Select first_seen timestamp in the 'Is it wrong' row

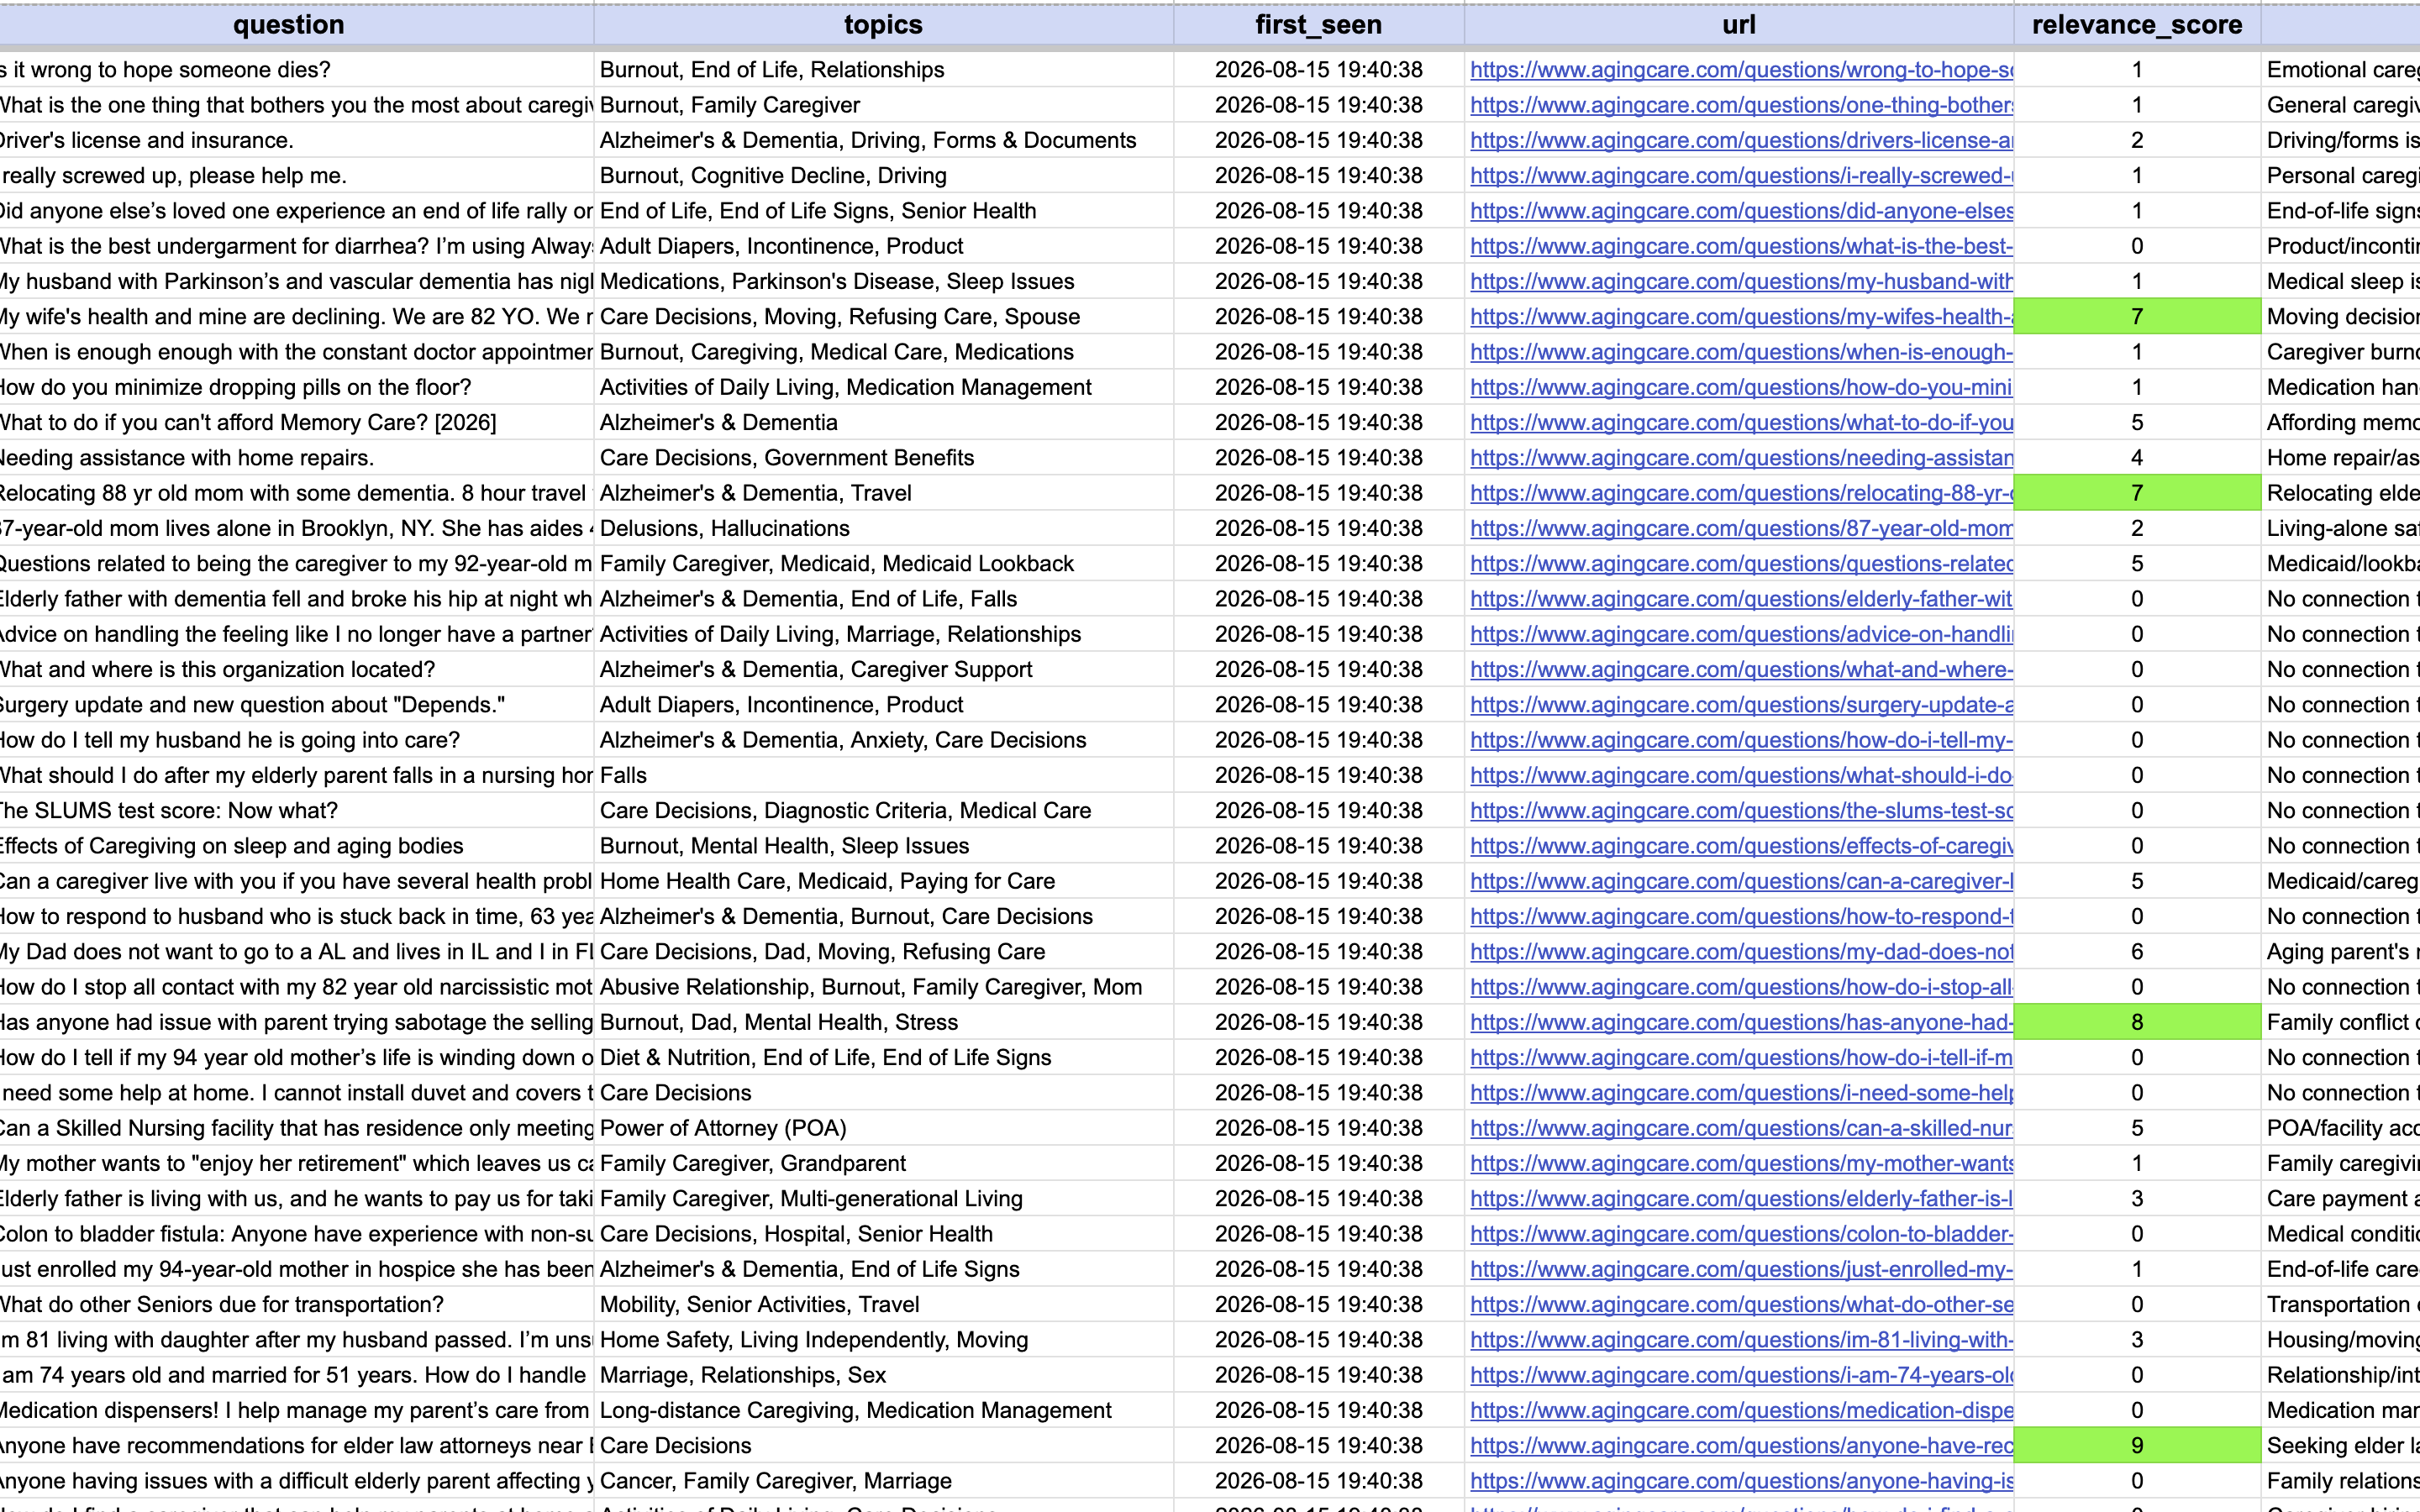coord(1319,70)
